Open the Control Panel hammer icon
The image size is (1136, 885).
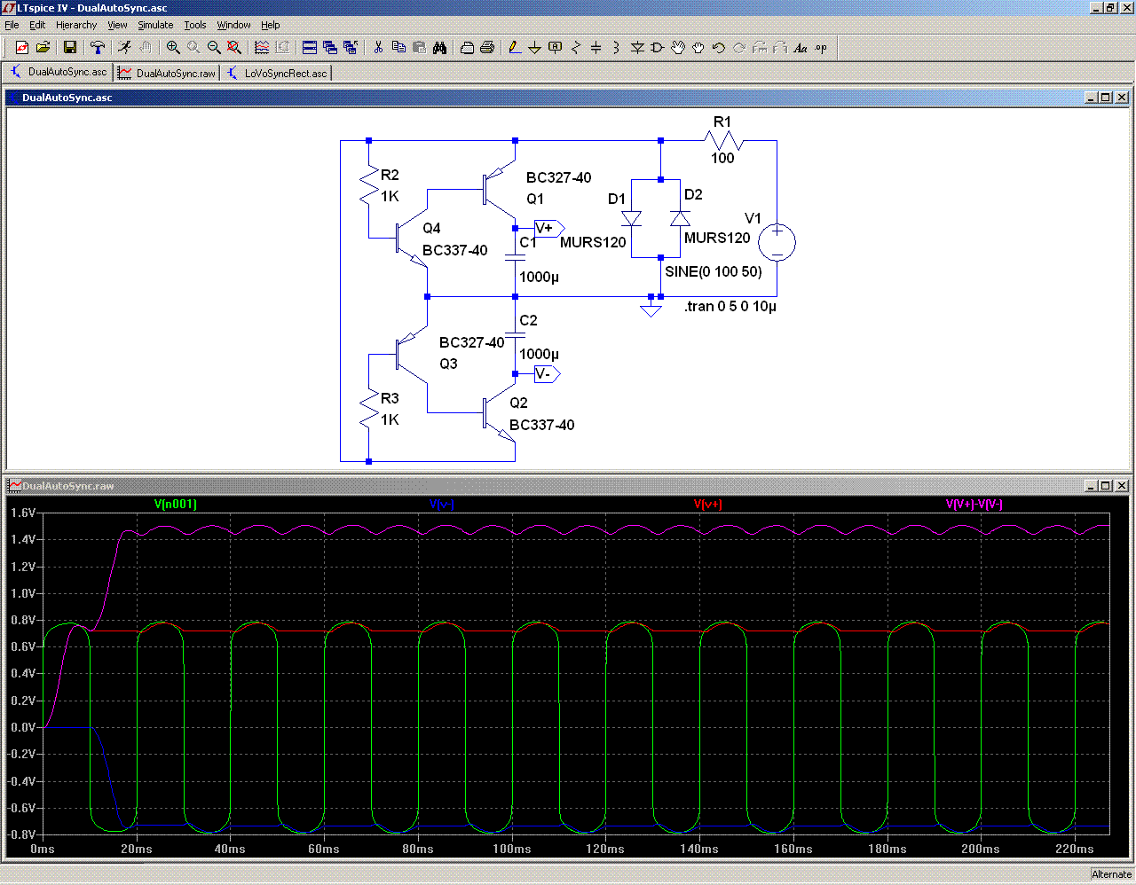click(x=98, y=48)
